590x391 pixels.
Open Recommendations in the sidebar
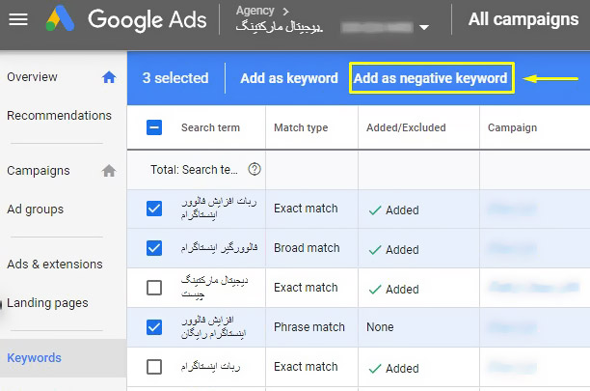[59, 115]
